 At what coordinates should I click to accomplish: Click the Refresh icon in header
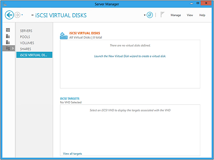(x=150, y=15)
